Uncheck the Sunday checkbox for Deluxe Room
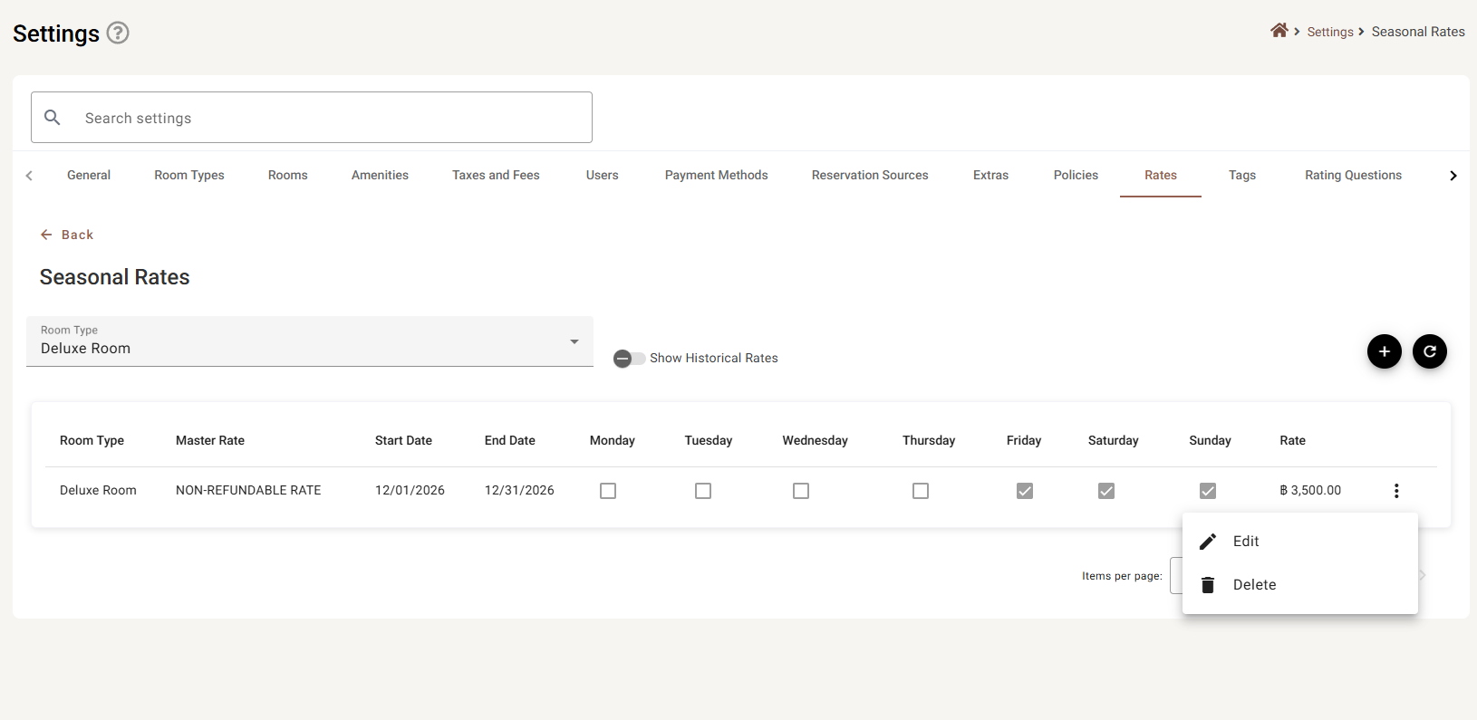The width and height of the screenshot is (1477, 720). [x=1208, y=491]
